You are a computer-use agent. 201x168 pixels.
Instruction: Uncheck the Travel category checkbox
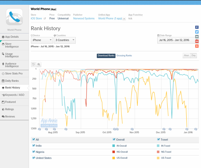[x=159, y=139]
